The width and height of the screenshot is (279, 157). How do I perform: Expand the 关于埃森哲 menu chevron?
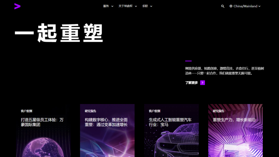(136, 6)
